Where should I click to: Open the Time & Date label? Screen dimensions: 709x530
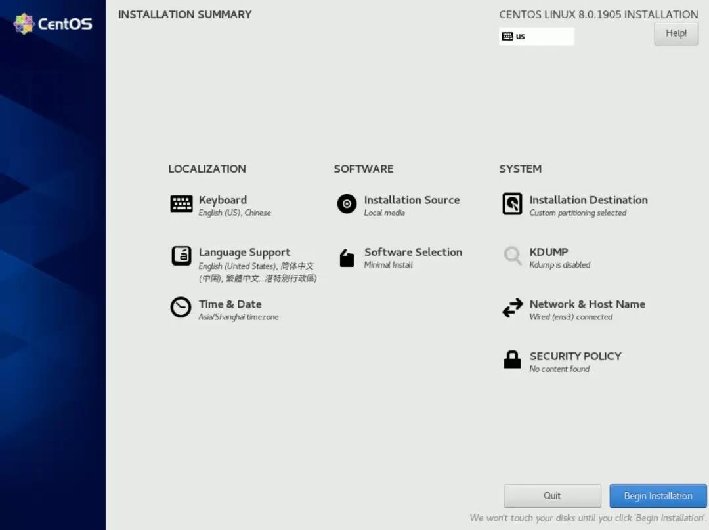click(230, 304)
